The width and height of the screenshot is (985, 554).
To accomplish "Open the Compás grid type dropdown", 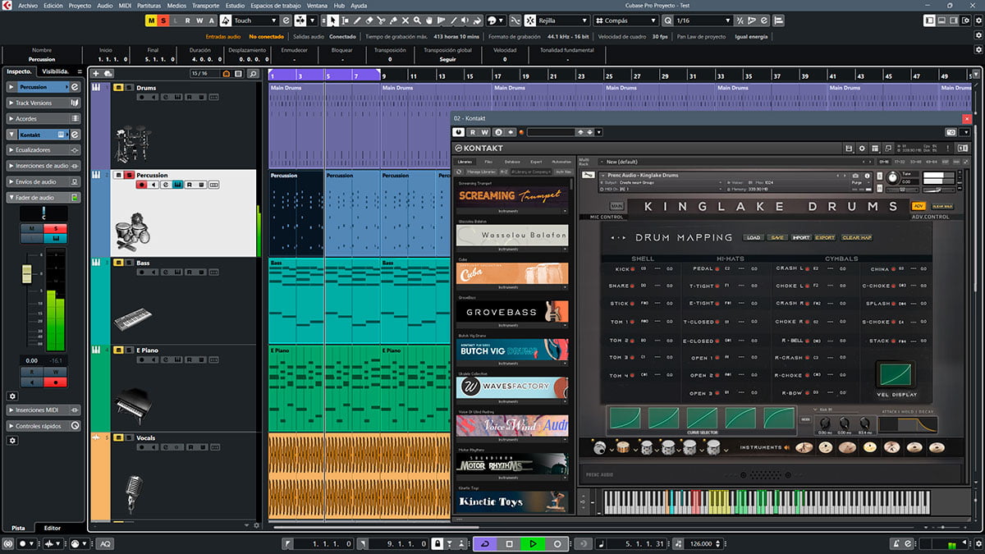I will pos(626,20).
